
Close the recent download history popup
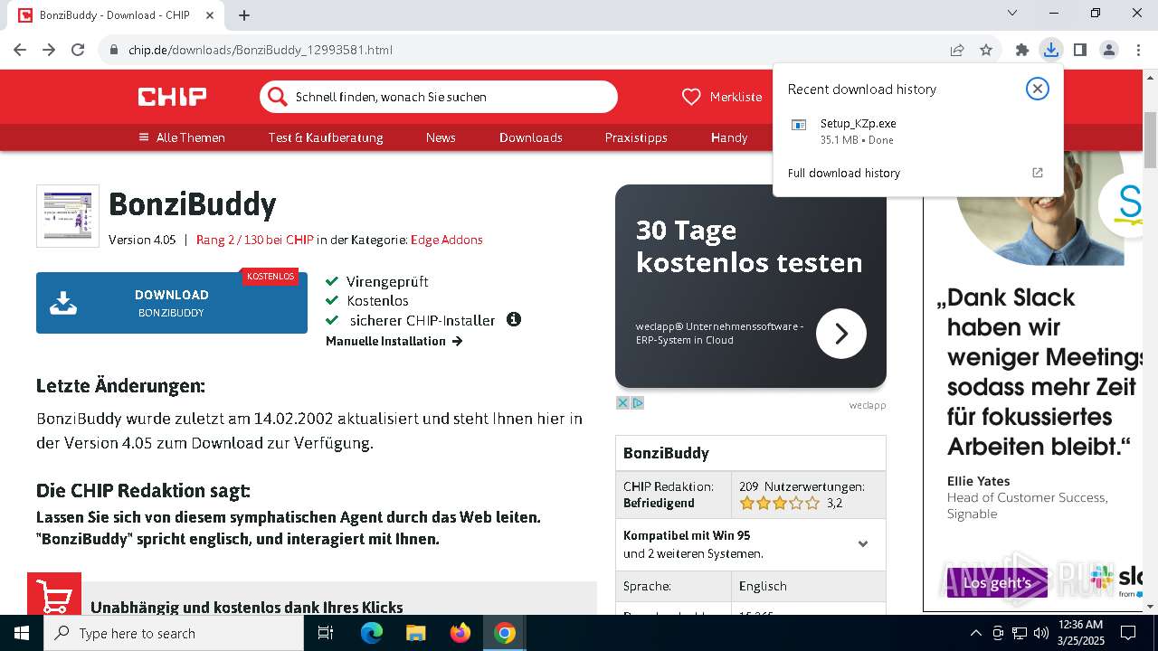coord(1038,89)
